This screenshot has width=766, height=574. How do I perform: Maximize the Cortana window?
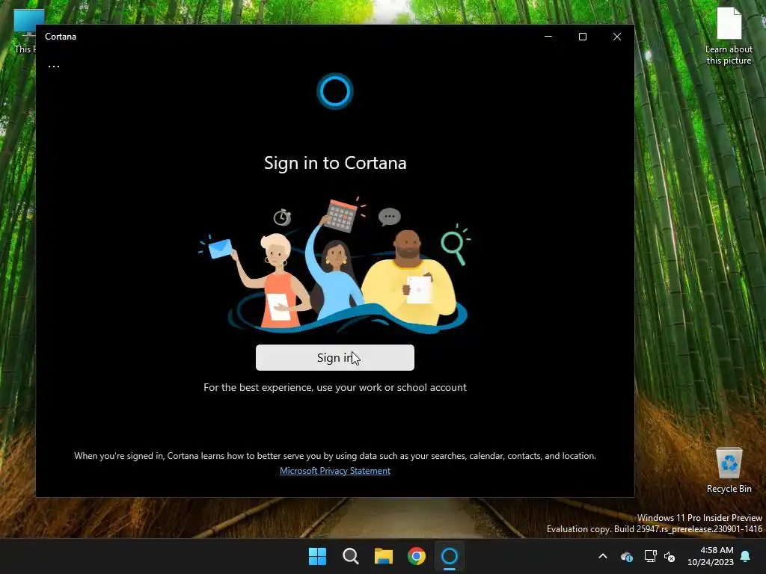582,37
